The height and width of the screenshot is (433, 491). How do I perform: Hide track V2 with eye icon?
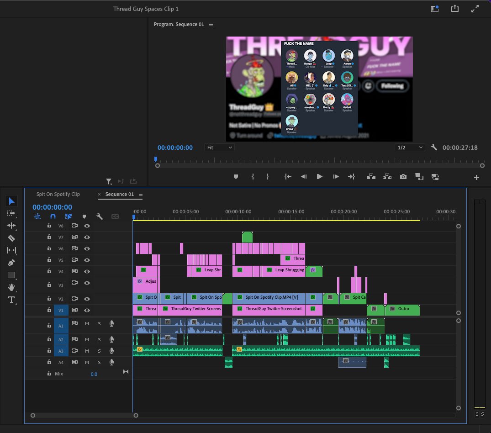pos(87,299)
